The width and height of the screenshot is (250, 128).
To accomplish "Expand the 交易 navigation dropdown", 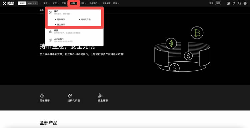I will 65,3.
